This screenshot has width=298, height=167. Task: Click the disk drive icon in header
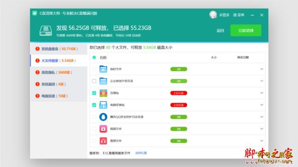pos(46,31)
